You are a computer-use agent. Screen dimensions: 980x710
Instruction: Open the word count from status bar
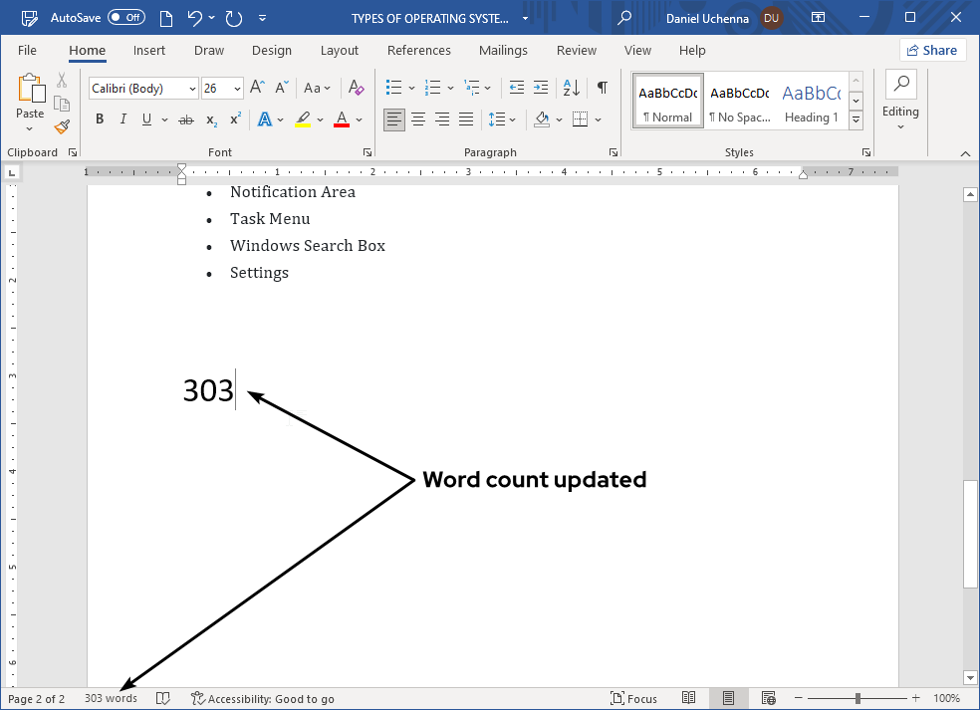click(110, 697)
